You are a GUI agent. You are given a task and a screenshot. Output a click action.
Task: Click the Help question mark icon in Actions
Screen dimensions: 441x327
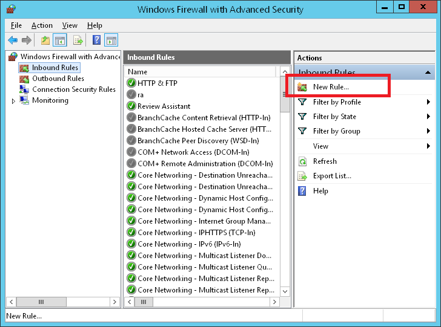point(302,191)
